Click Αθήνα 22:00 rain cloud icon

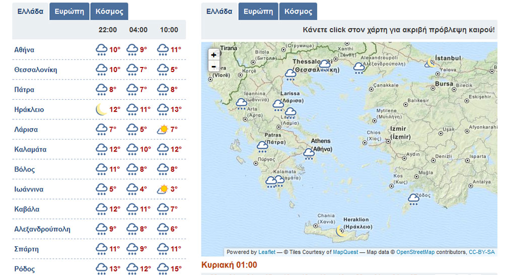[101, 50]
